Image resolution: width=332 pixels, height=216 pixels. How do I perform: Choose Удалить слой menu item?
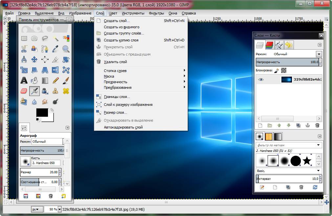[141, 62]
